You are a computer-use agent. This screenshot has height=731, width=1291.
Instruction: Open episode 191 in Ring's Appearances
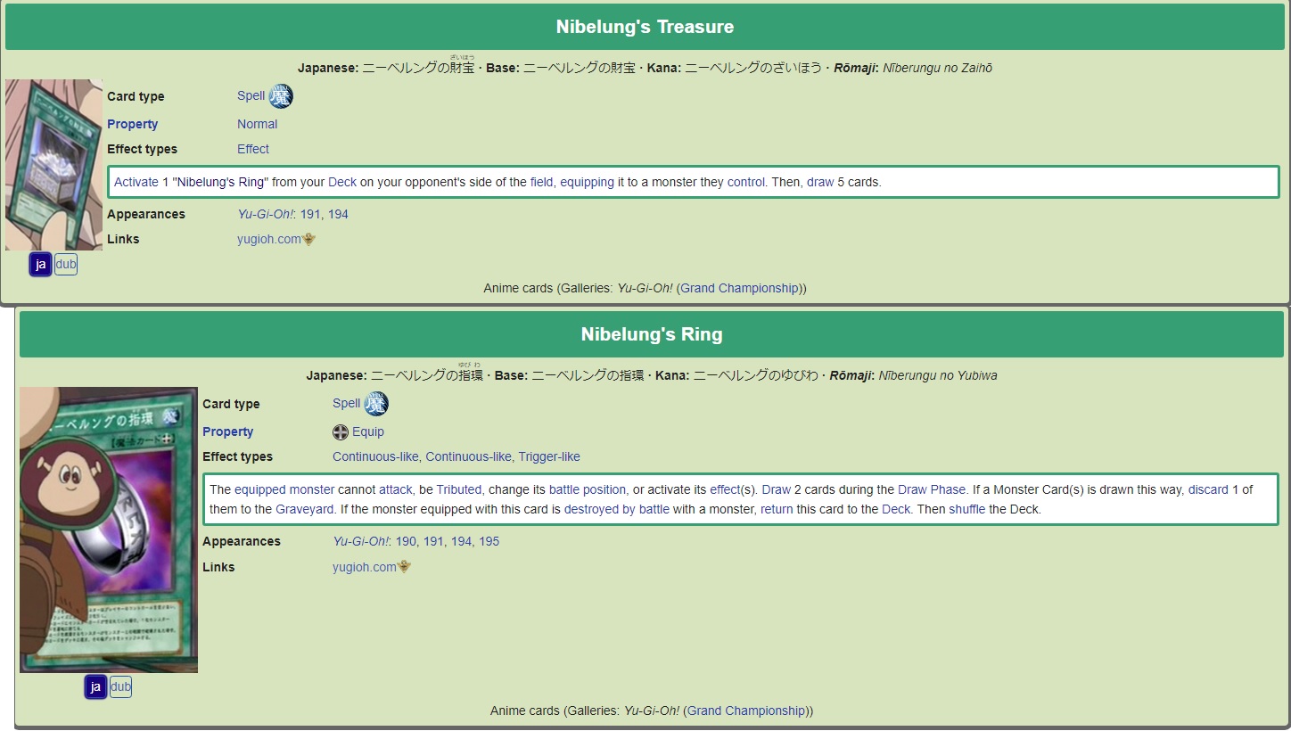433,541
